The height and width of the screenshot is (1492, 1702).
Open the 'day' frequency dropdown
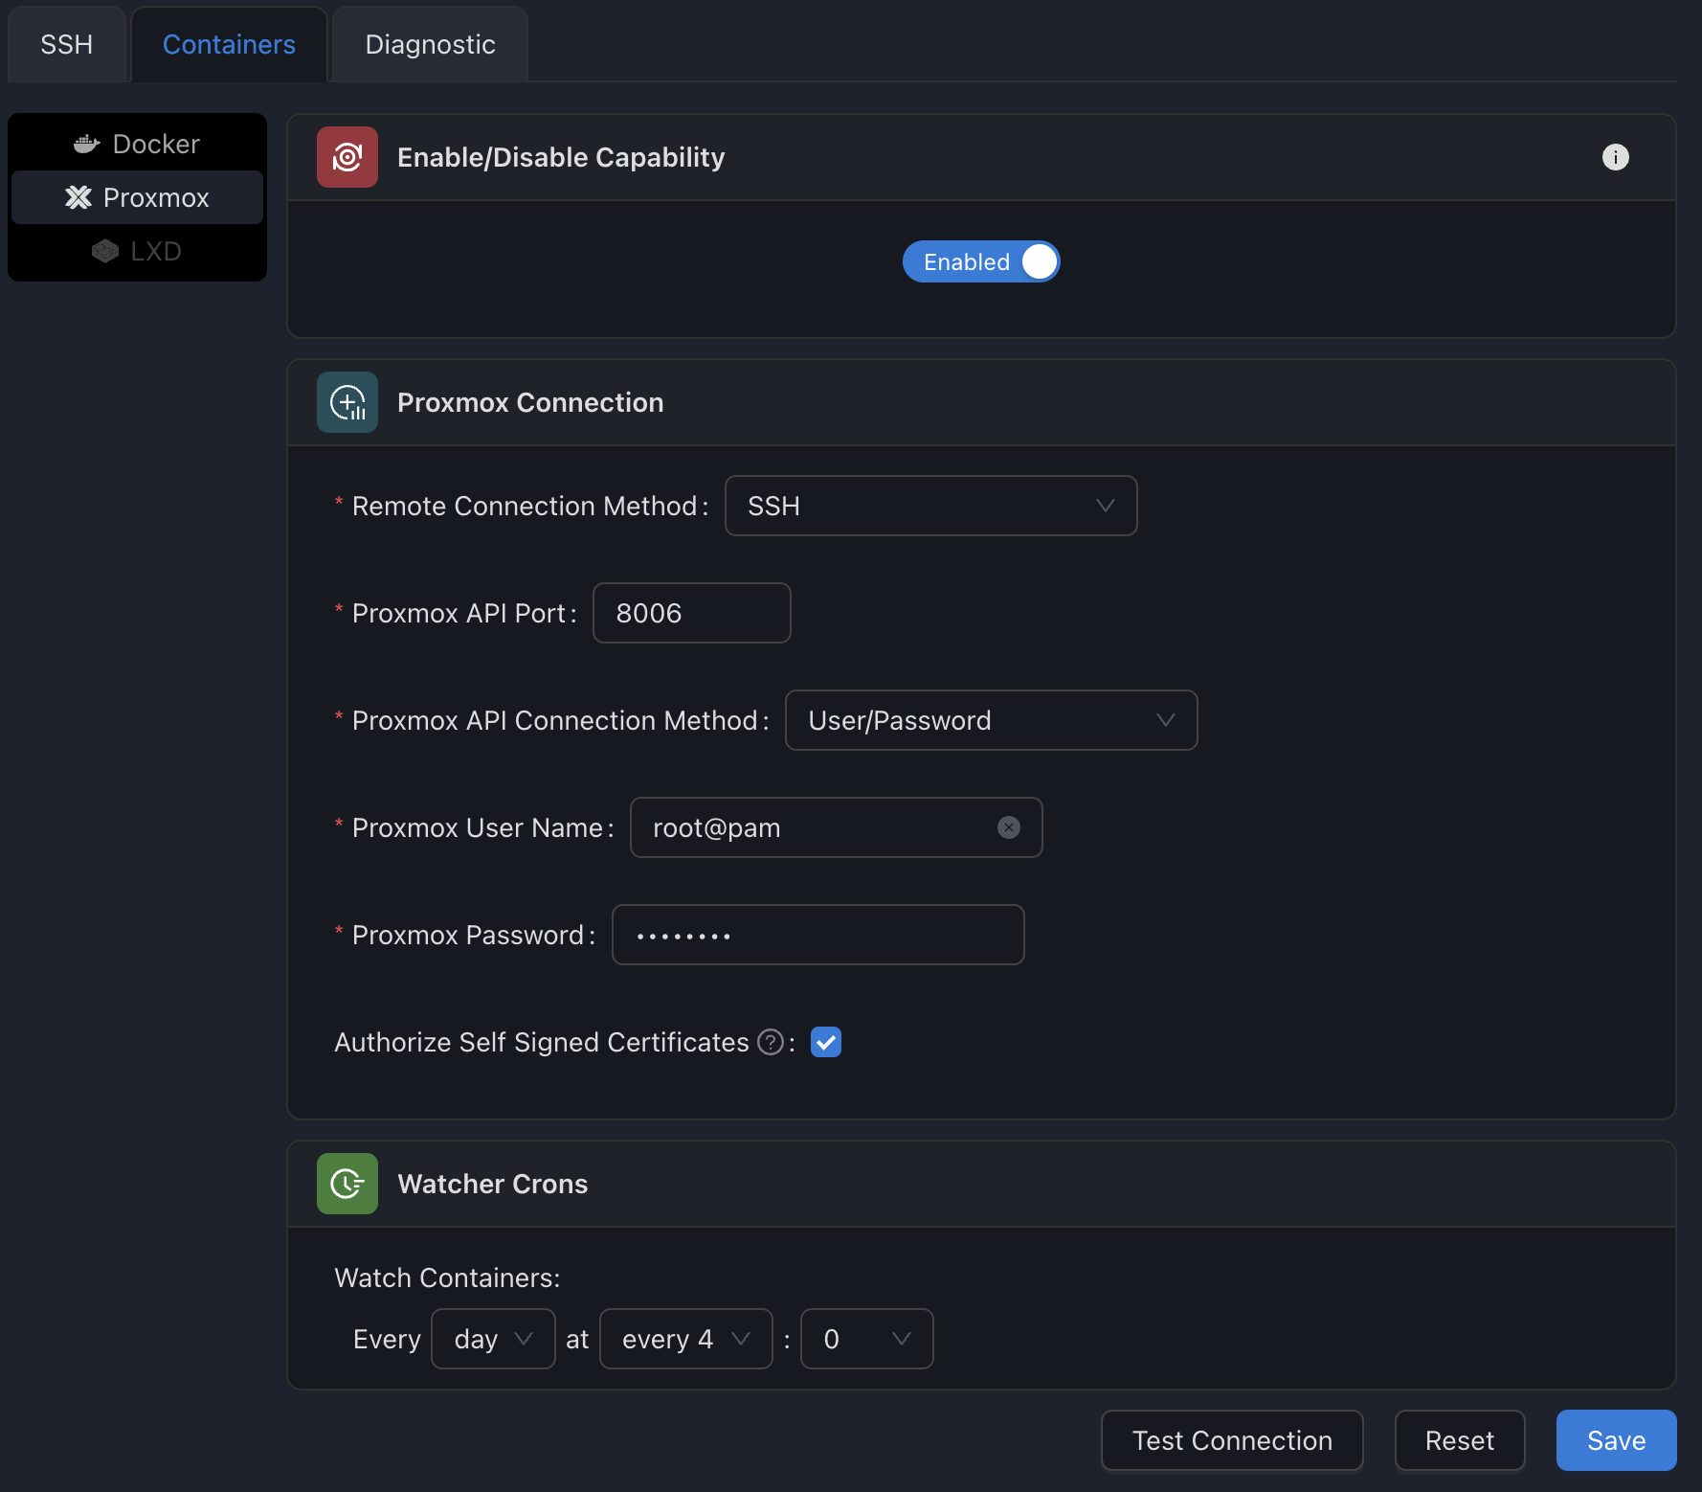coord(493,1339)
